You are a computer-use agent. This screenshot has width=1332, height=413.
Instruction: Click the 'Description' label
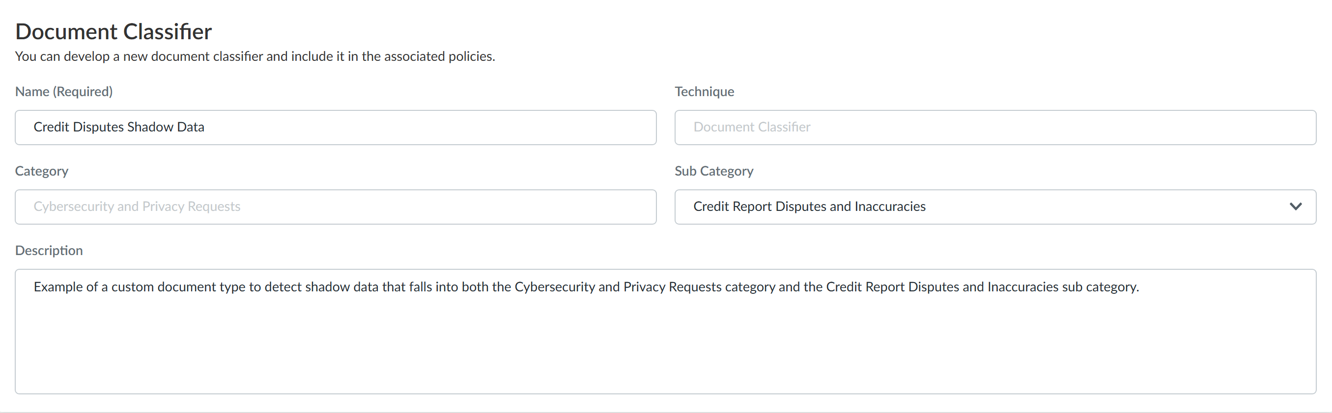point(49,250)
